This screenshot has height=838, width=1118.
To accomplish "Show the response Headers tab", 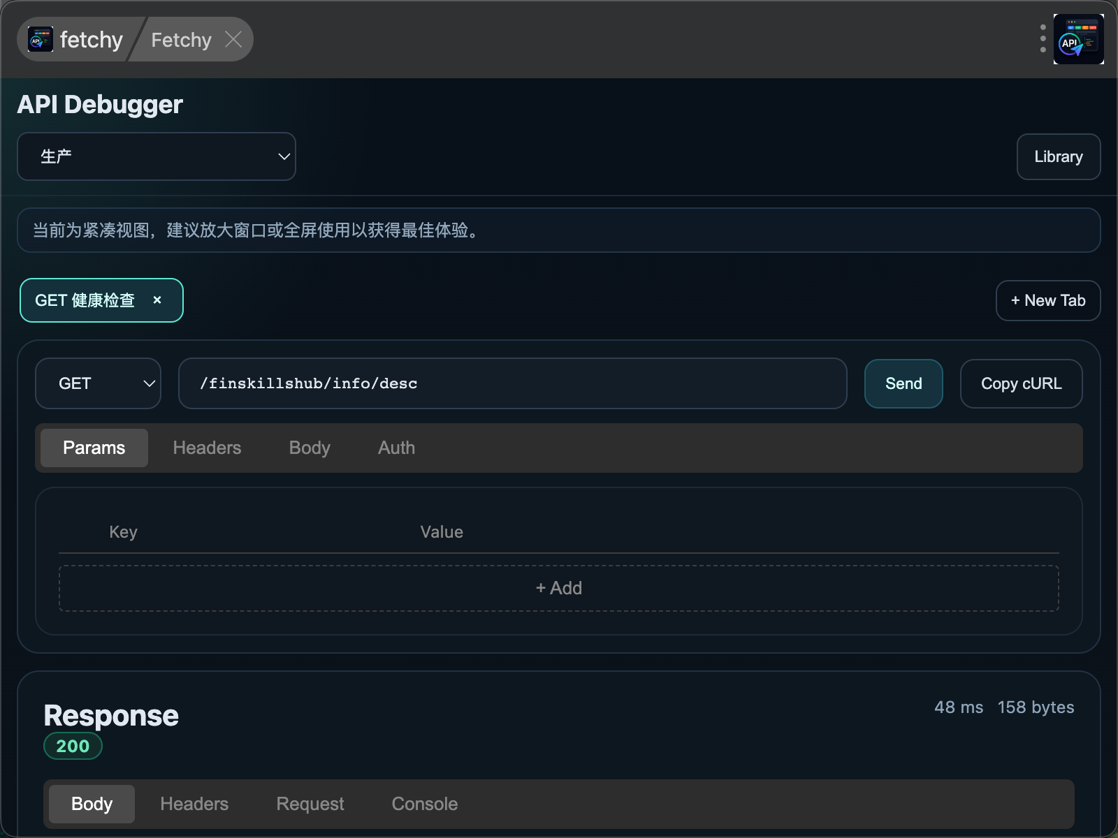I will point(194,804).
